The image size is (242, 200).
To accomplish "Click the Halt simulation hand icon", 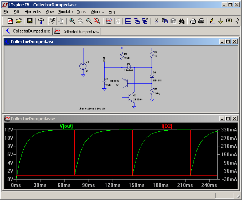I will point(61,21).
